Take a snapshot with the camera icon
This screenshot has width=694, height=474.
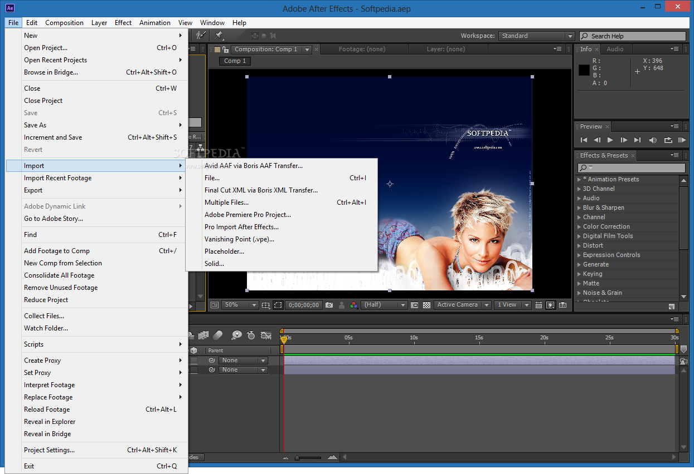329,305
